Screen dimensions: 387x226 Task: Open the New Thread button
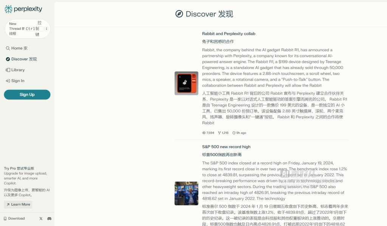coord(27,29)
